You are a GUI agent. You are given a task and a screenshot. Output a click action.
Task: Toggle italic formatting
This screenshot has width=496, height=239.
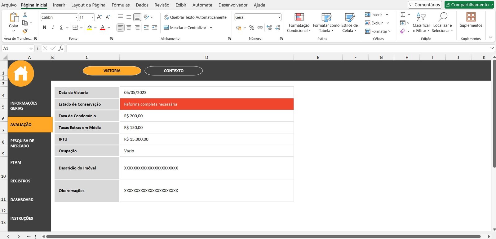point(53,28)
